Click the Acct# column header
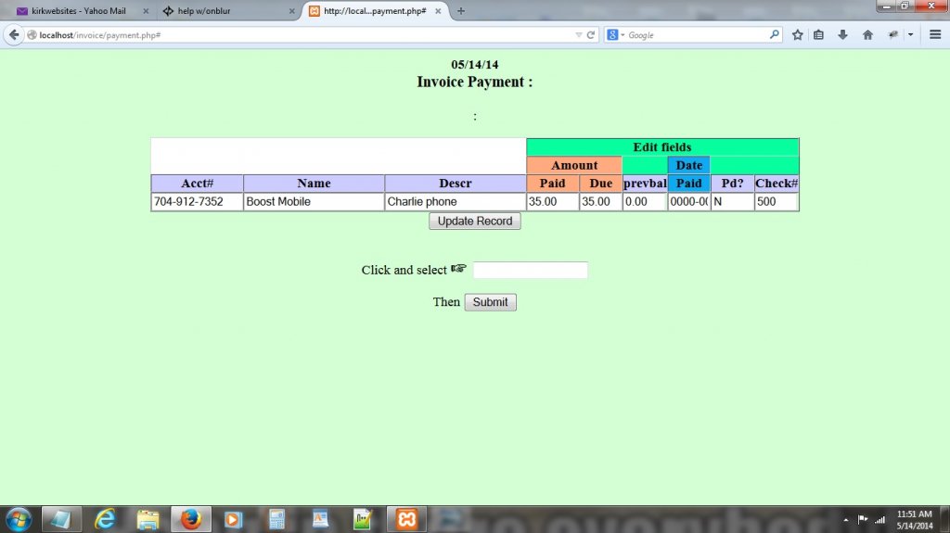950x533 pixels. [198, 184]
